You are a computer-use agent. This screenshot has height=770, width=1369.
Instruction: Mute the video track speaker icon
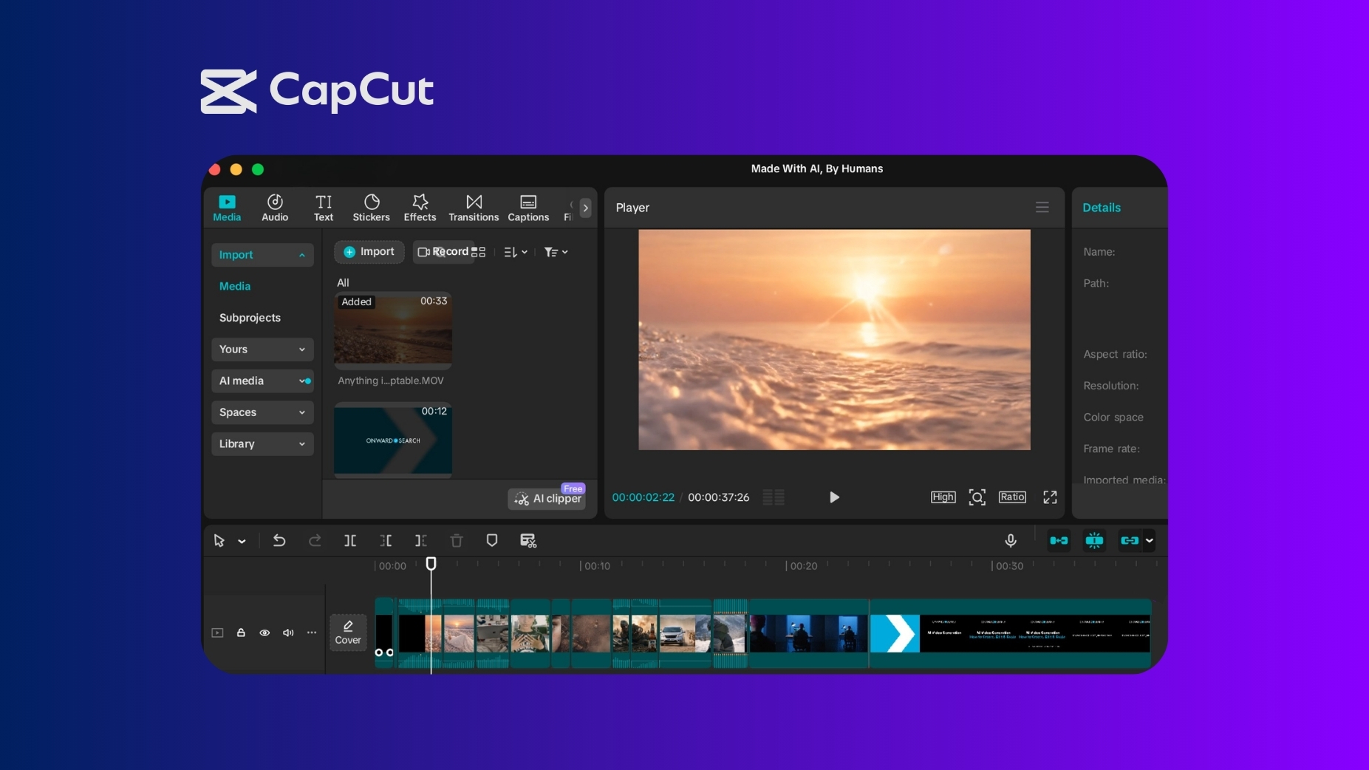click(x=287, y=633)
